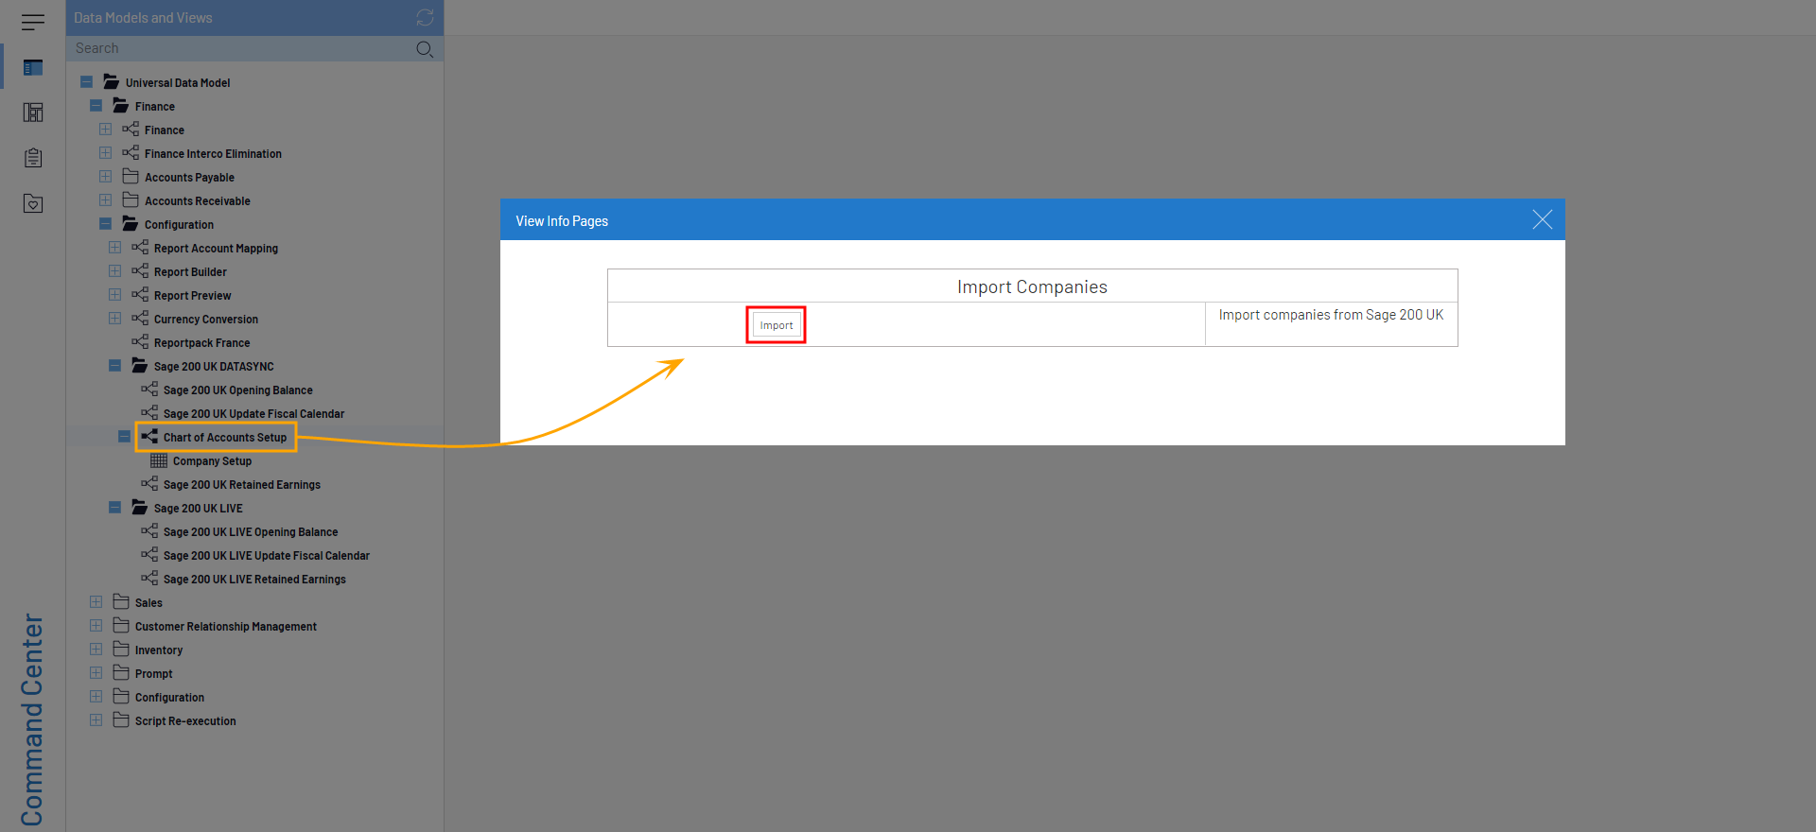1816x832 pixels.
Task: Click the search magnifier icon
Action: [x=425, y=49]
